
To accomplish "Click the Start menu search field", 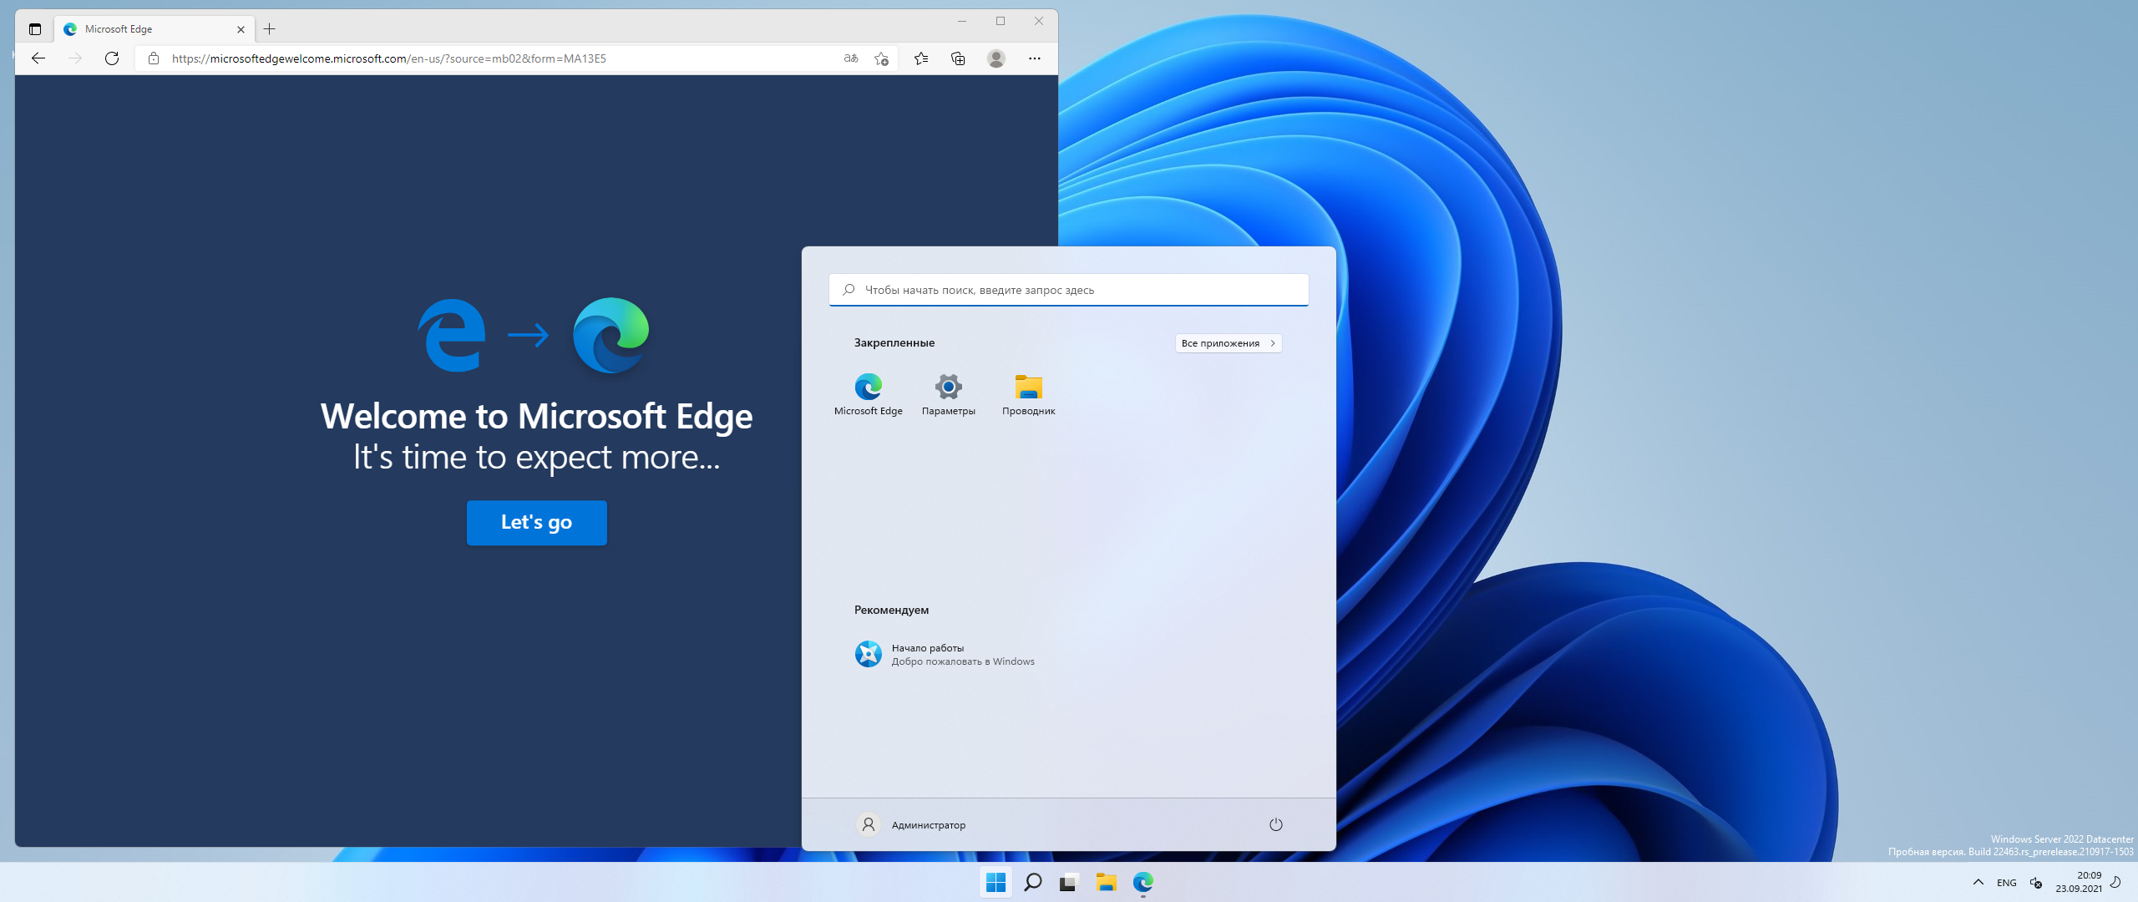I will pos(1069,290).
